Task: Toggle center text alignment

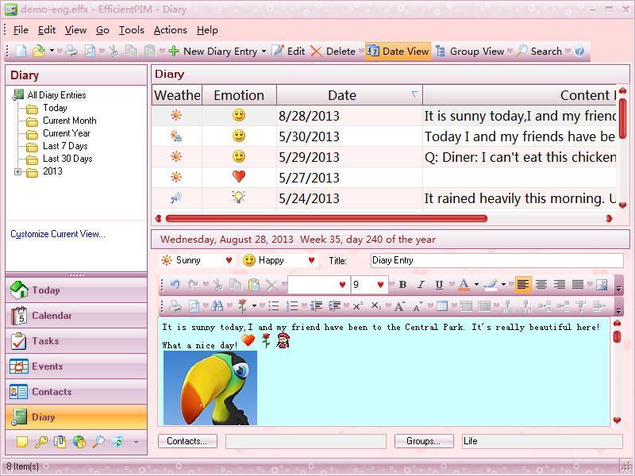Action: point(541,285)
